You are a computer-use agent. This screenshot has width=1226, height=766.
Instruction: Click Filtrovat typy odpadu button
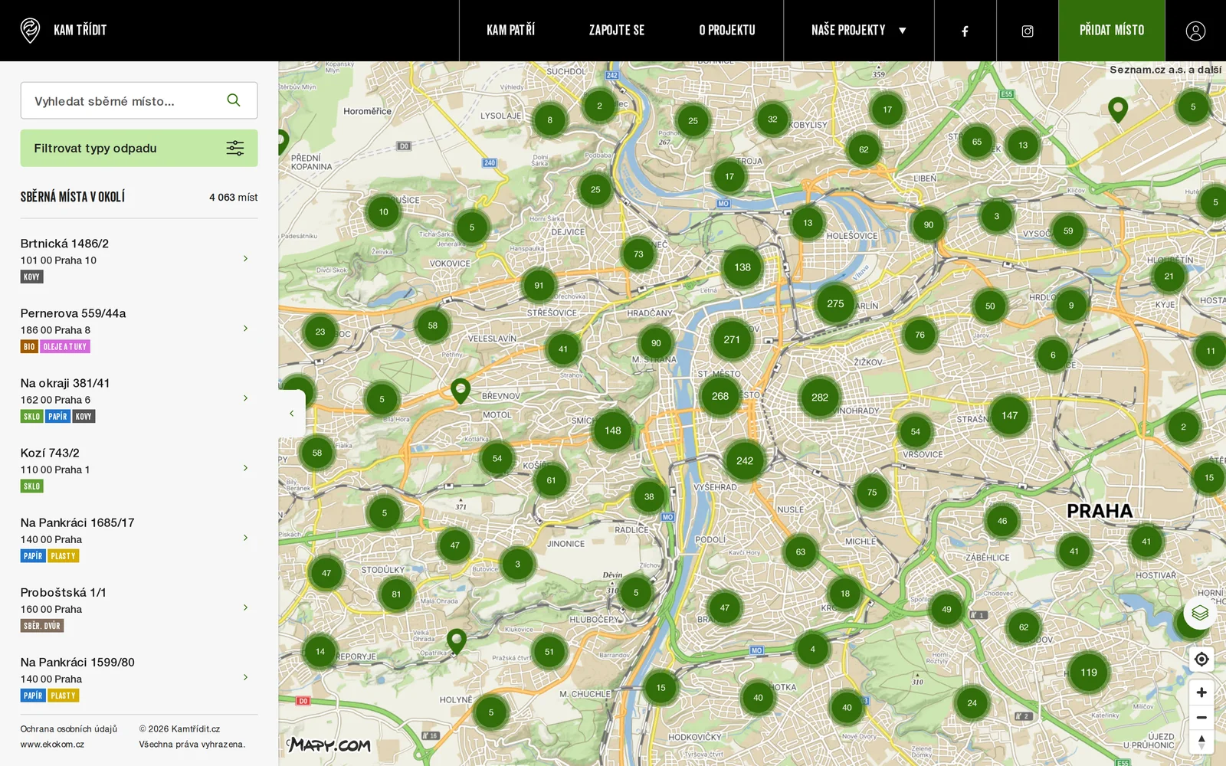tap(139, 148)
